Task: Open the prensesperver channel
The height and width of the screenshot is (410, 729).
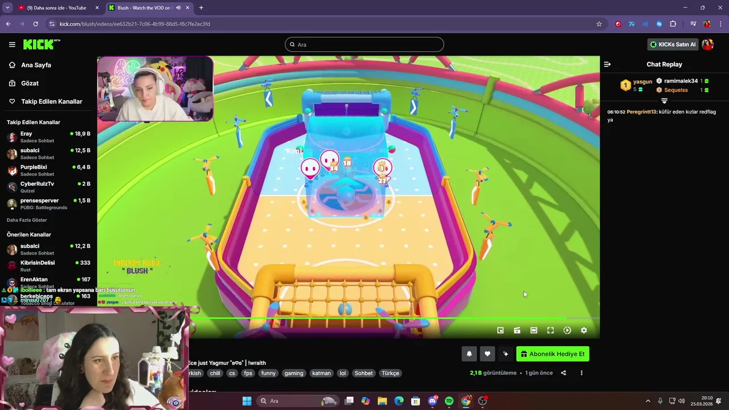Action: [x=48, y=204]
